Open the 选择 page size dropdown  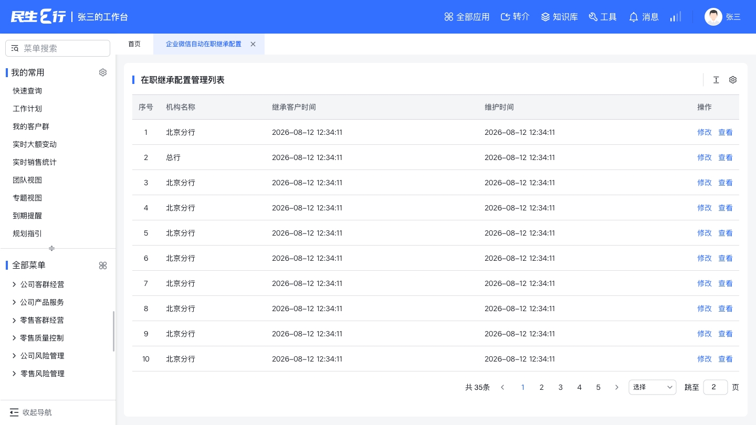(653, 387)
